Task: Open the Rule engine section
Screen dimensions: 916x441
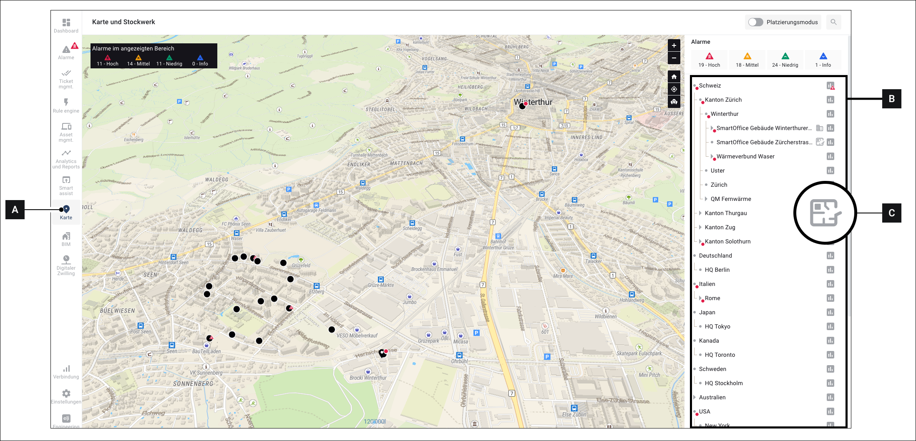Action: (x=66, y=105)
